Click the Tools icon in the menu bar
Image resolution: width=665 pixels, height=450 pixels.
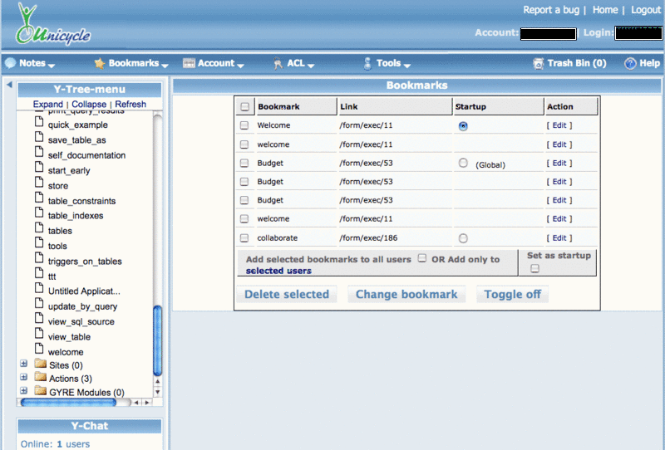367,63
